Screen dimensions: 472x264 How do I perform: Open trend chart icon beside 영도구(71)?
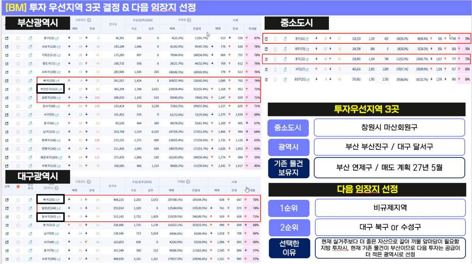58,63
